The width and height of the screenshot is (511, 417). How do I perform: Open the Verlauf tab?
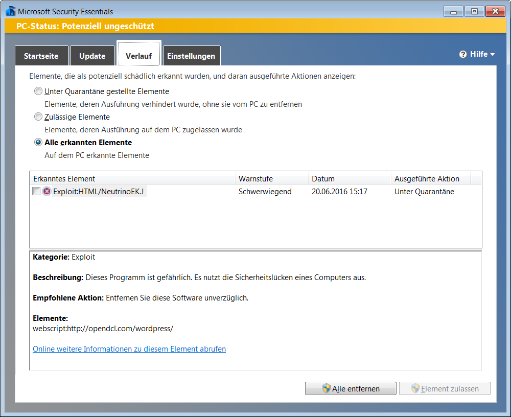pyautogui.click(x=139, y=53)
